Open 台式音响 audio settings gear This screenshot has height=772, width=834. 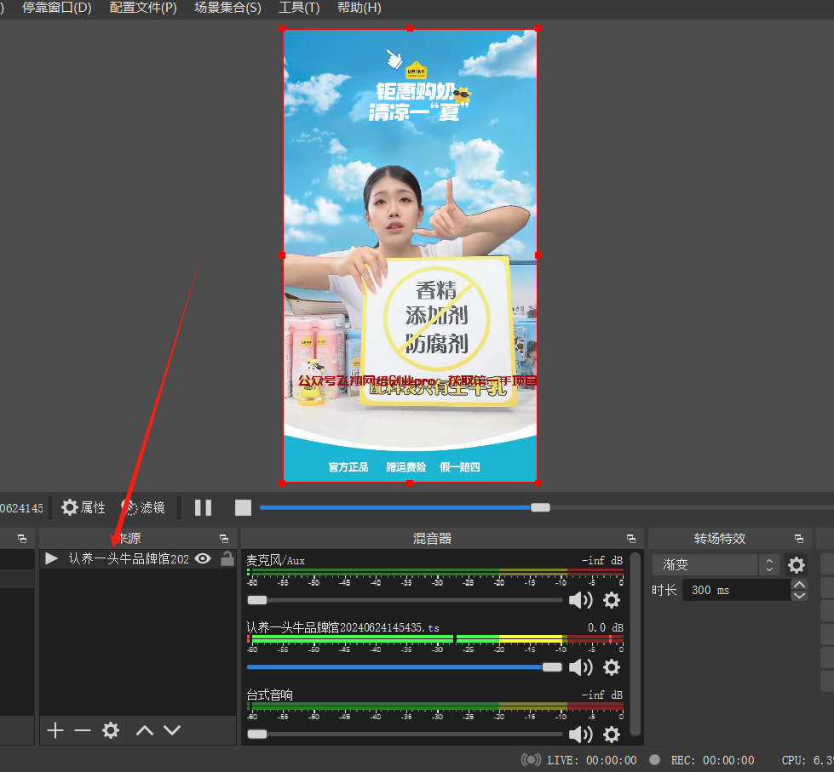pos(611,735)
